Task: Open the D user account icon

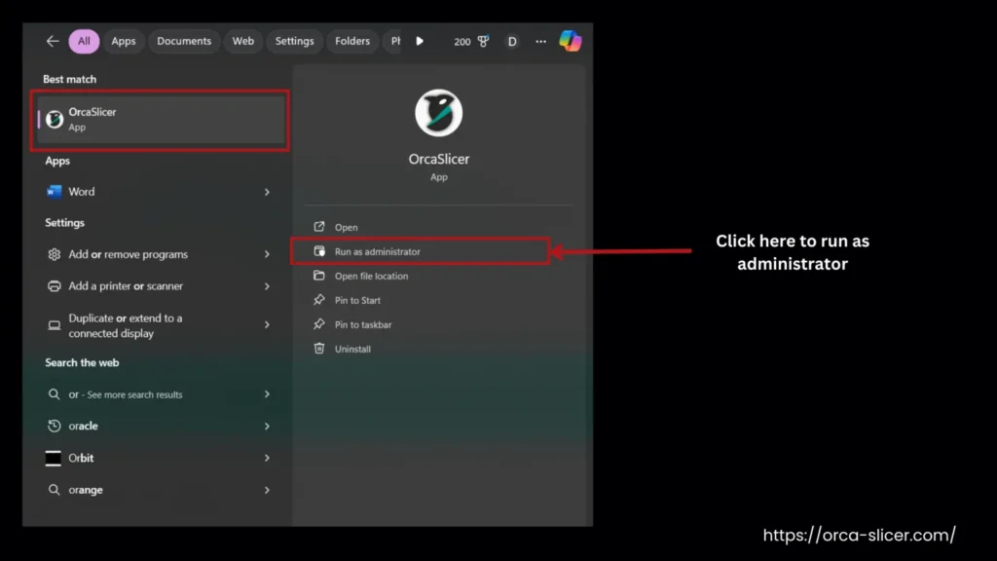Action: (512, 41)
